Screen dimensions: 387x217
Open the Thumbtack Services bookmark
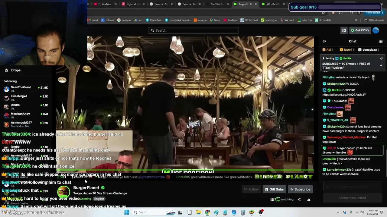coord(177,20)
